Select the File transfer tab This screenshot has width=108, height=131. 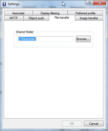62,18
